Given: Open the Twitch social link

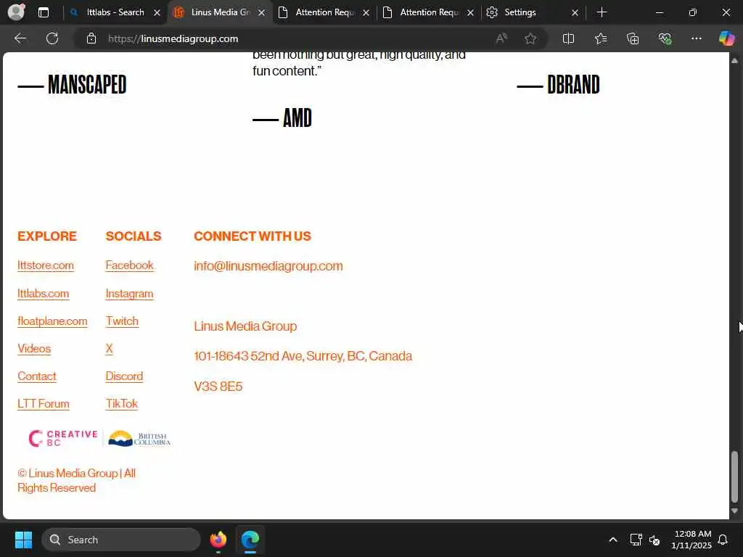Looking at the screenshot, I should pyautogui.click(x=122, y=321).
